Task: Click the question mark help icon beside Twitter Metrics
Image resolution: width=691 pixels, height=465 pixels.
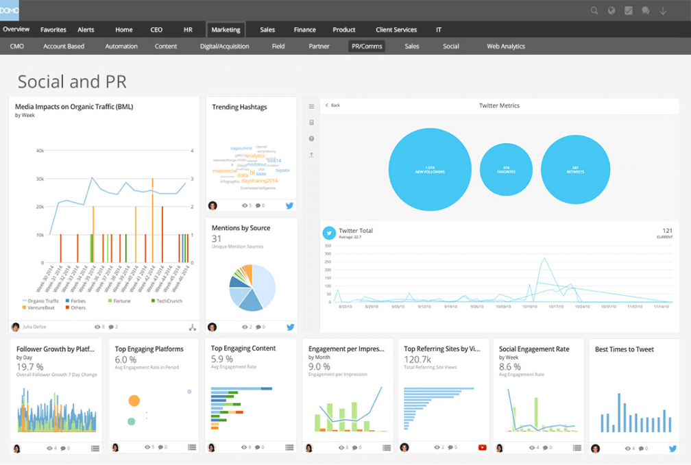Action: 311,139
